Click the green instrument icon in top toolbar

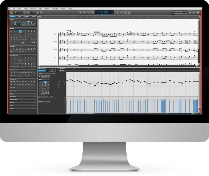pyautogui.click(x=33, y=12)
